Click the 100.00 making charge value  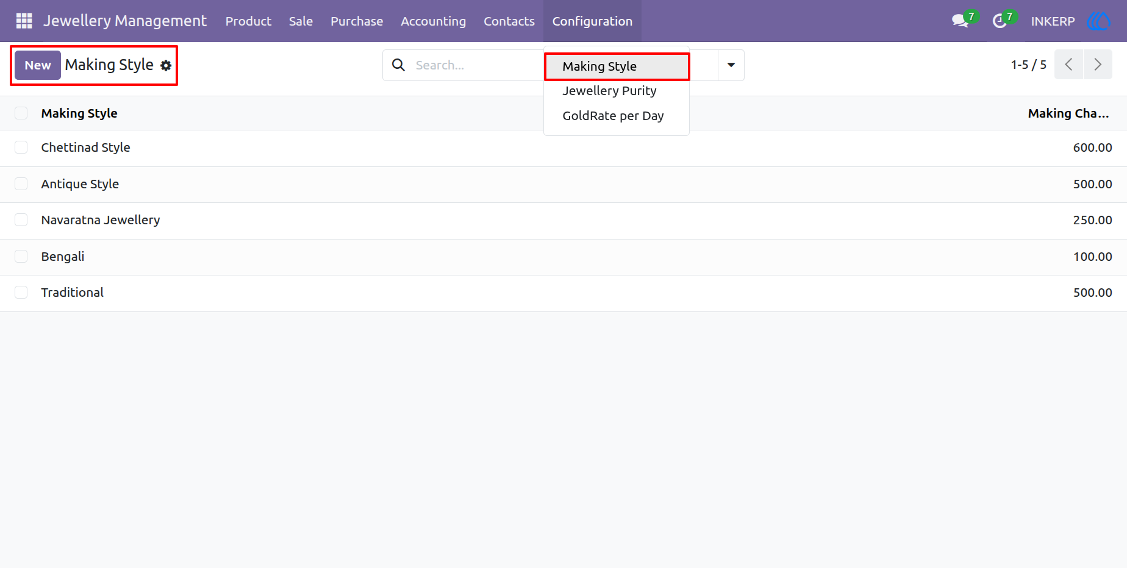[1092, 257]
